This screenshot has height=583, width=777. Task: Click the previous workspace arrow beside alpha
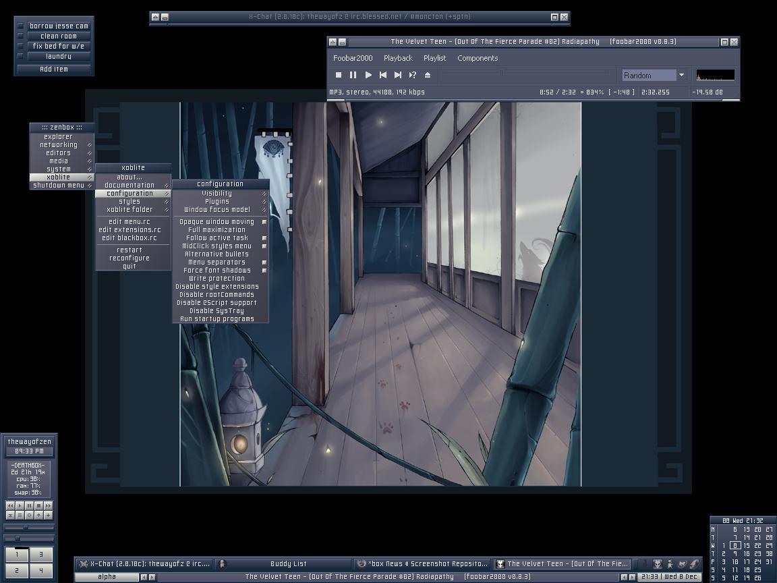click(x=144, y=577)
